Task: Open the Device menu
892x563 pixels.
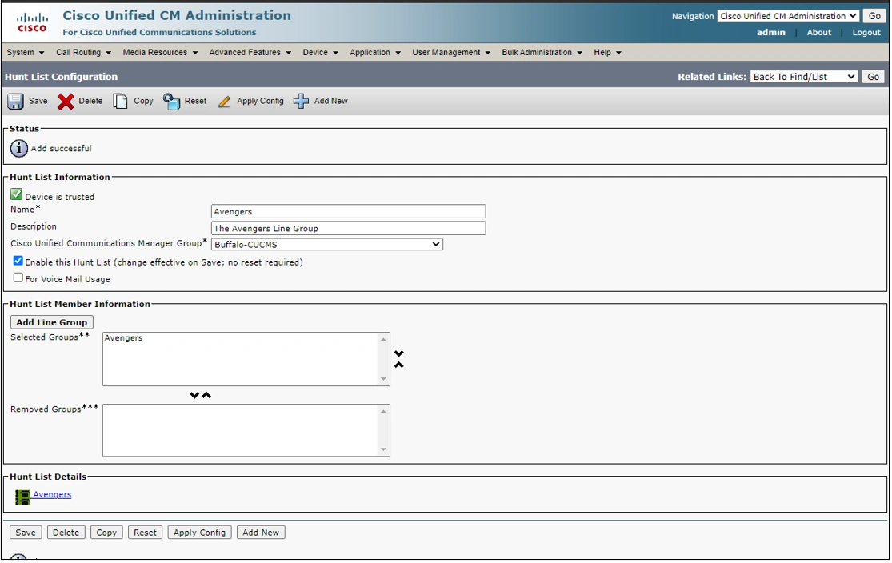Action: [320, 52]
